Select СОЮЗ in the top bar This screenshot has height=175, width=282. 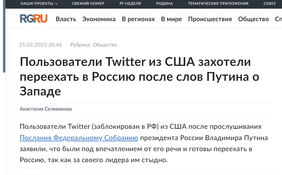pos(269,3)
